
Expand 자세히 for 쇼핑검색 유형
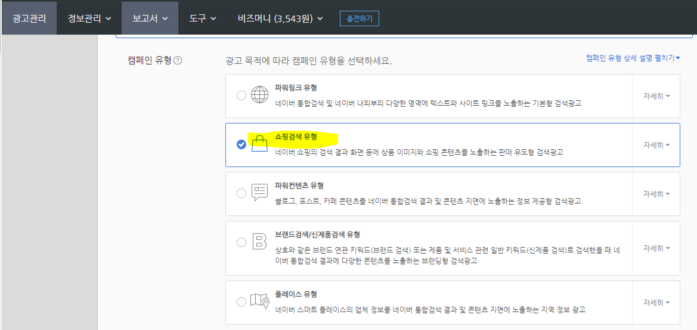coord(656,144)
